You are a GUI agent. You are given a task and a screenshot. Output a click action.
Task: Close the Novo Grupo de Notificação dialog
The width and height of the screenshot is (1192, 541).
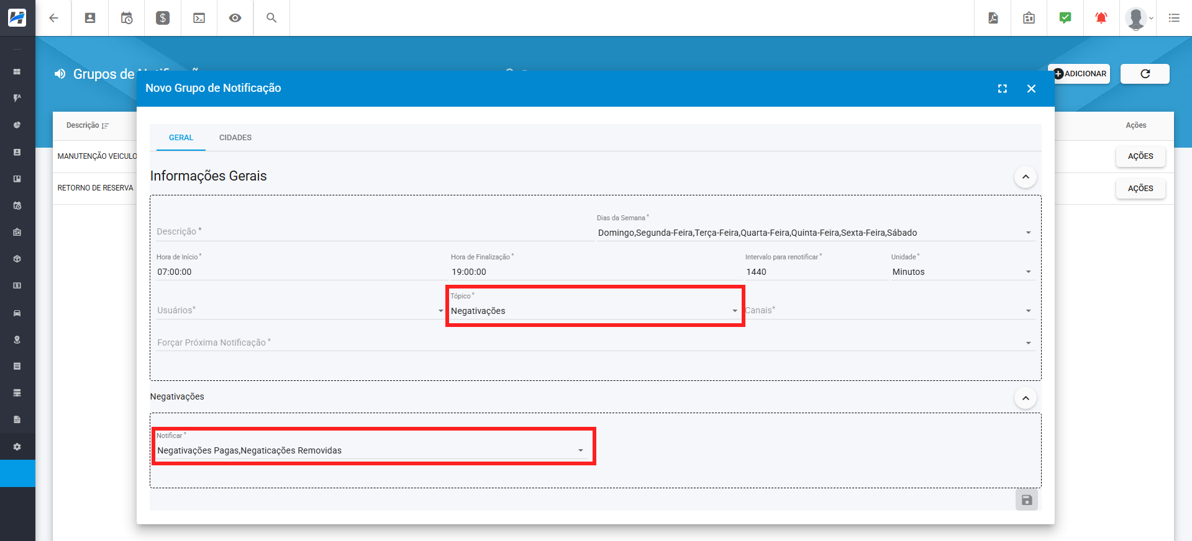pos(1032,89)
